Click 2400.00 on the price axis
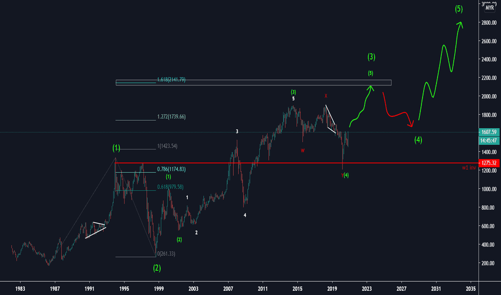 click(489, 60)
